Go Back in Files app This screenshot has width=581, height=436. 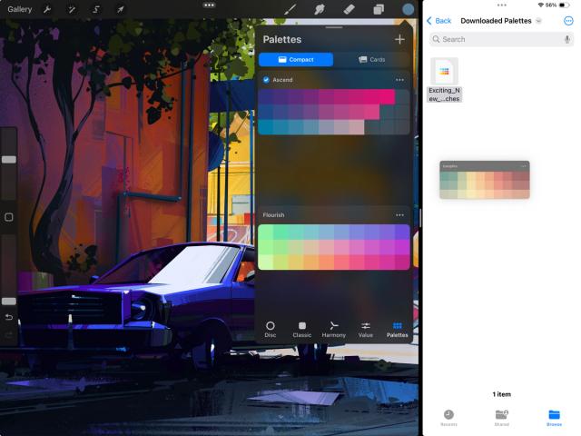point(438,21)
